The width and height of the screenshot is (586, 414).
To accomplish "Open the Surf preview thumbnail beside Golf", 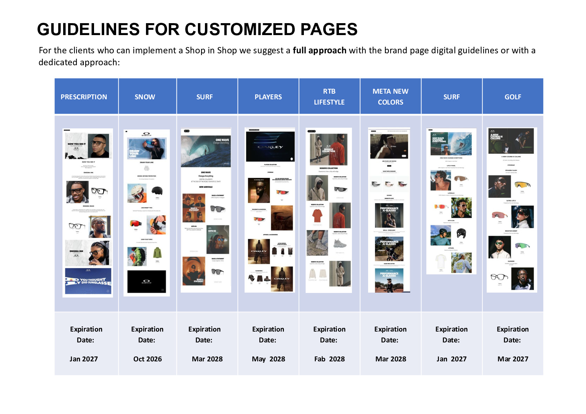I will point(451,201).
